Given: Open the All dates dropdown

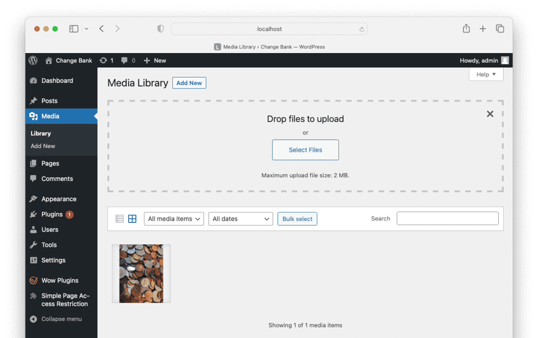Looking at the screenshot, I should pos(241,219).
